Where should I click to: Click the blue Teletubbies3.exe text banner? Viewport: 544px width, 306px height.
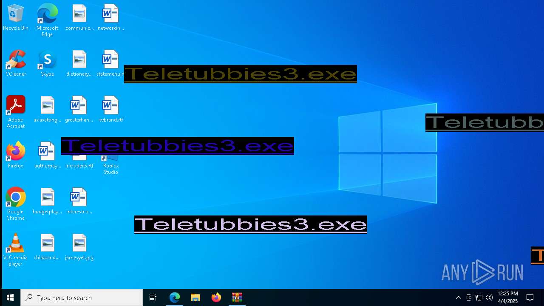(178, 146)
